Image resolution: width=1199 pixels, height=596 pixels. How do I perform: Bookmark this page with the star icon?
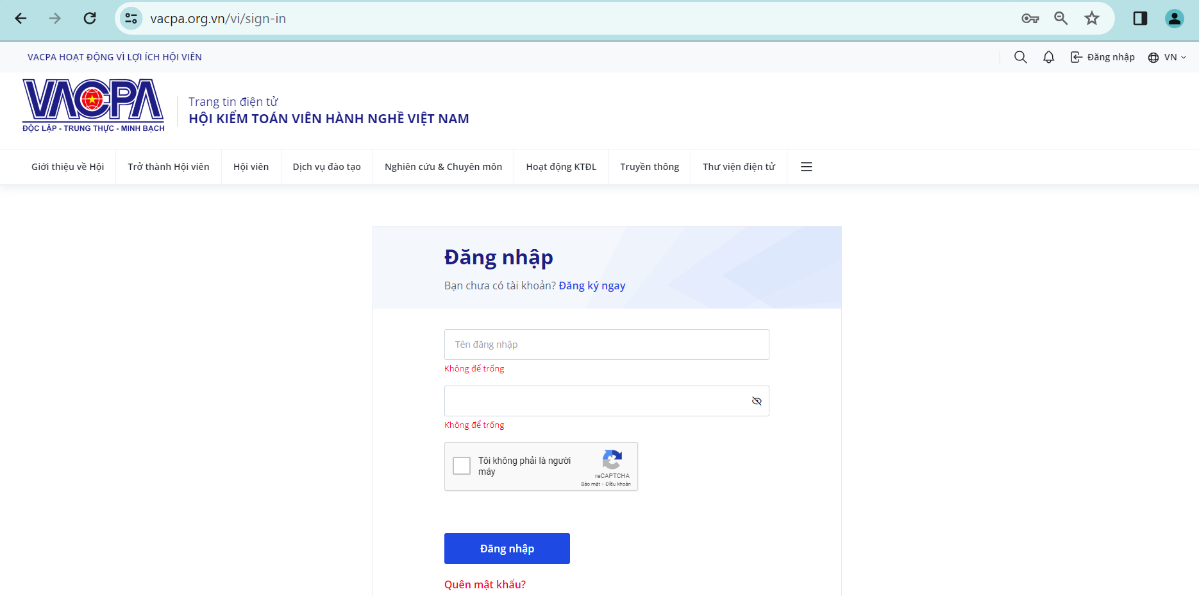[x=1092, y=19]
